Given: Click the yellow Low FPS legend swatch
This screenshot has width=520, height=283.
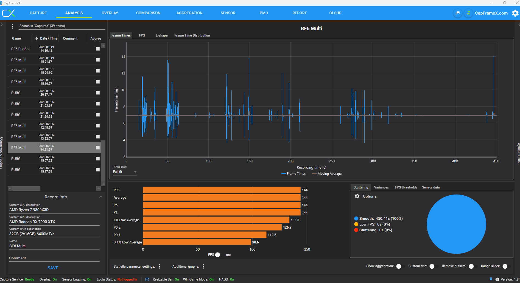Looking at the screenshot, I should (356, 224).
